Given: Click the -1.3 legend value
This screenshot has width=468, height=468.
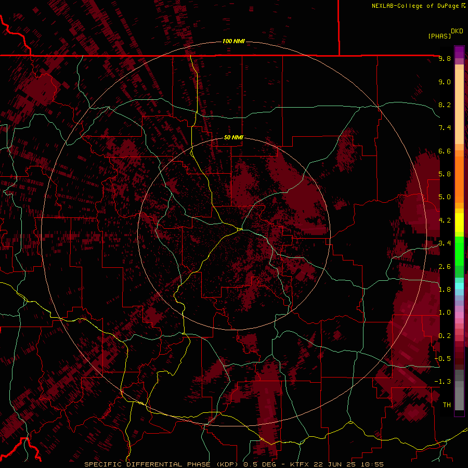Looking at the screenshot, I should [443, 382].
